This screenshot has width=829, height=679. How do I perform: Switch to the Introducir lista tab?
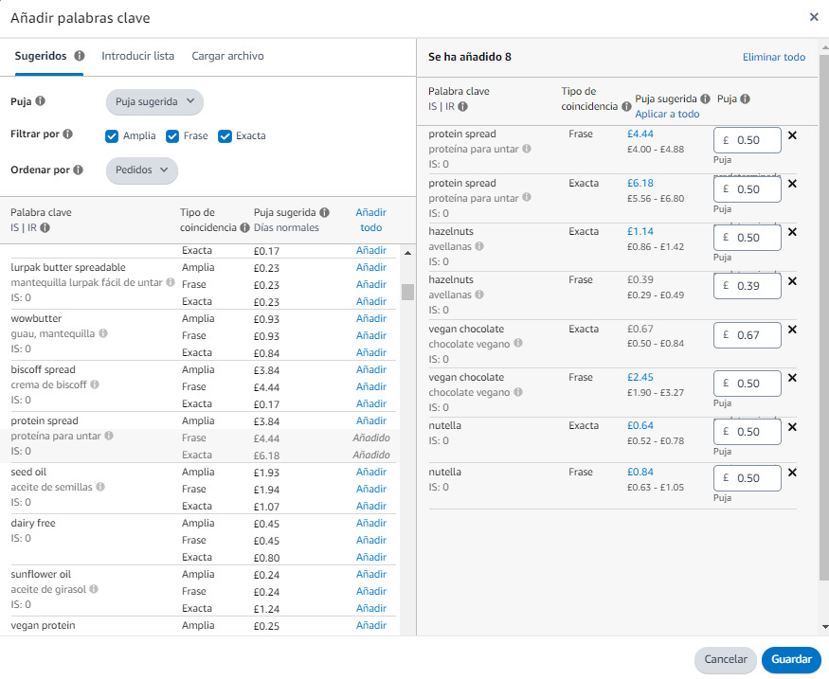(x=137, y=56)
